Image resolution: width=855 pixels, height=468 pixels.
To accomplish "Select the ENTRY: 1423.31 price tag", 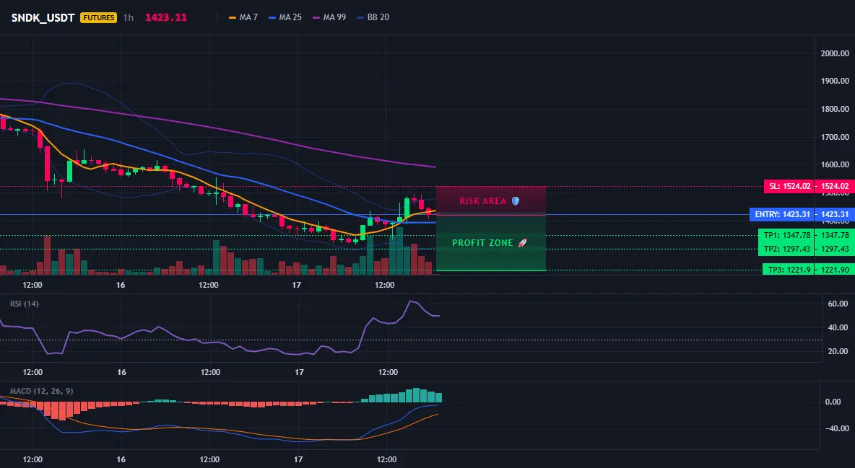I will [782, 215].
